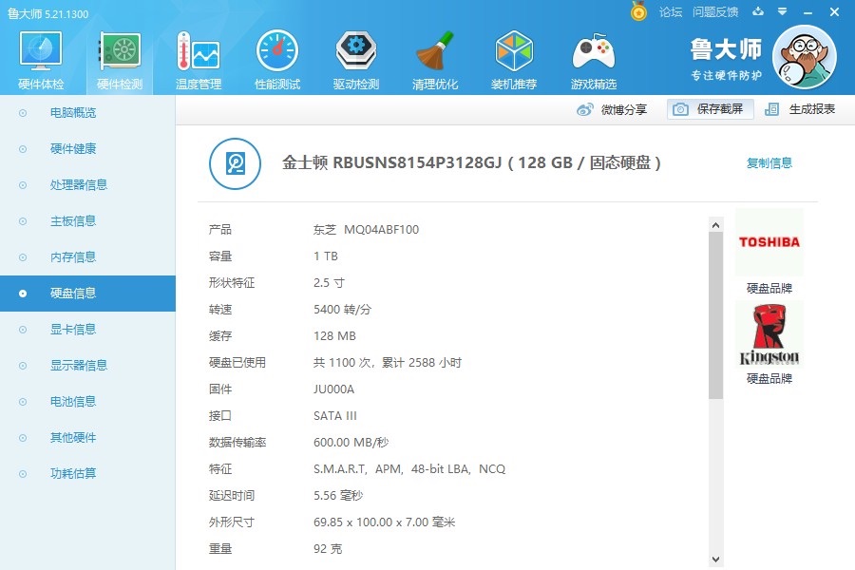Click firmware value JU000A
The height and width of the screenshot is (570, 855).
click(x=333, y=389)
